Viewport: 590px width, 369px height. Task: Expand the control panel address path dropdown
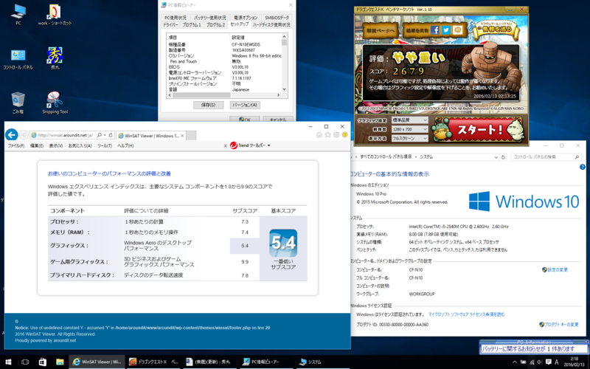496,157
